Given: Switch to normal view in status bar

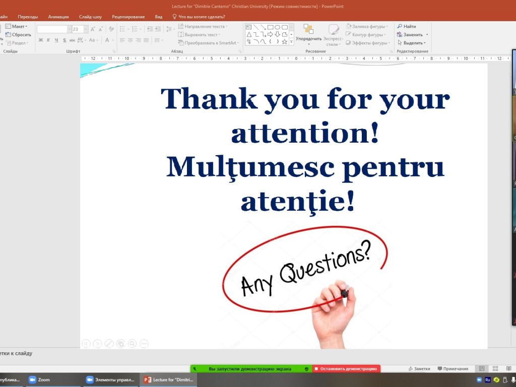Looking at the screenshot, I should [482, 368].
